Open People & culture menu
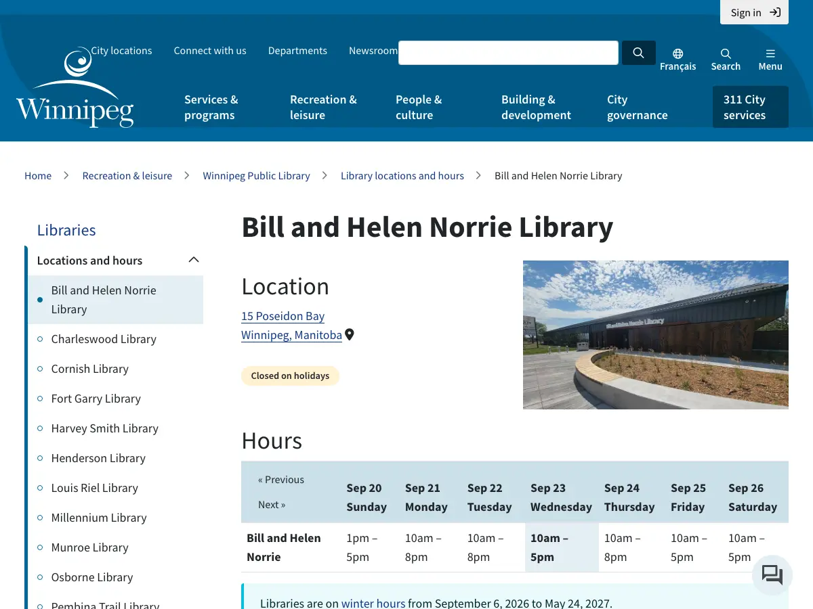Viewport: 813px width, 609px height. coord(419,107)
